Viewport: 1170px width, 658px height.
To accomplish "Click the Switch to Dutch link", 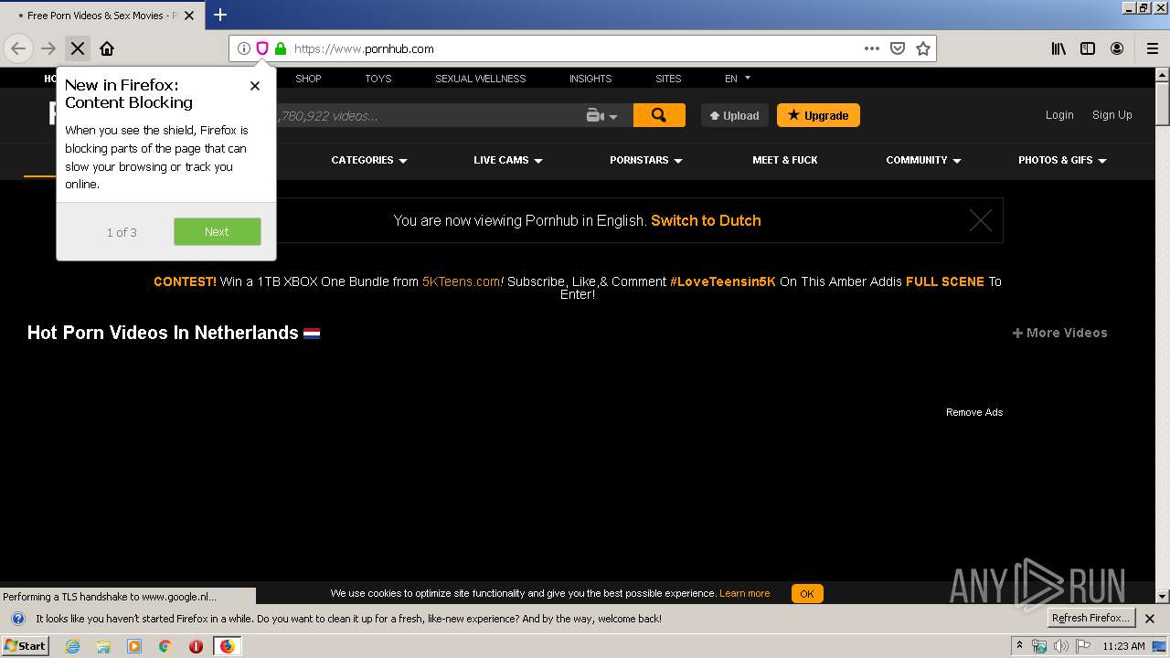I will pos(706,220).
